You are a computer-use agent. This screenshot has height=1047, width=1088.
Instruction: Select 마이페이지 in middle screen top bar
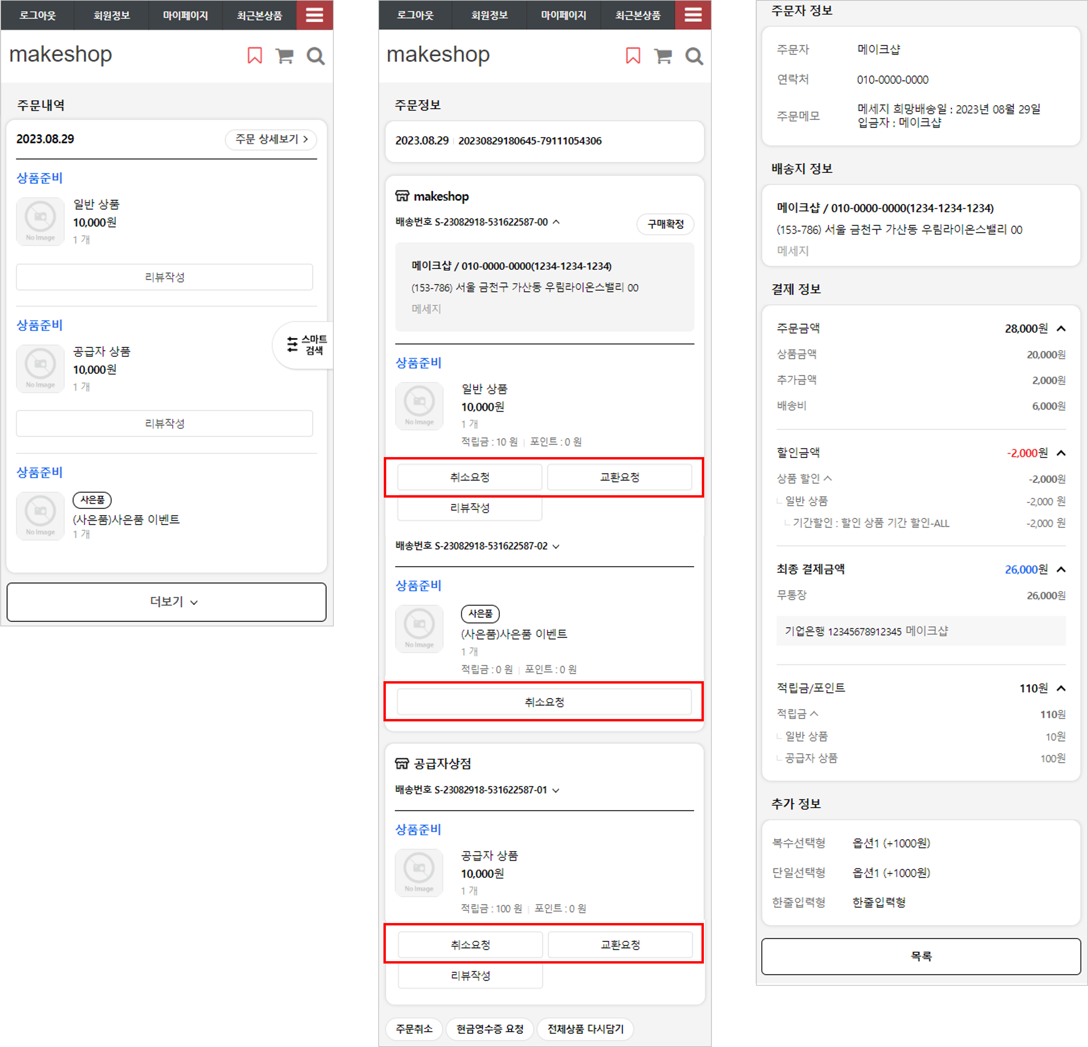[563, 15]
